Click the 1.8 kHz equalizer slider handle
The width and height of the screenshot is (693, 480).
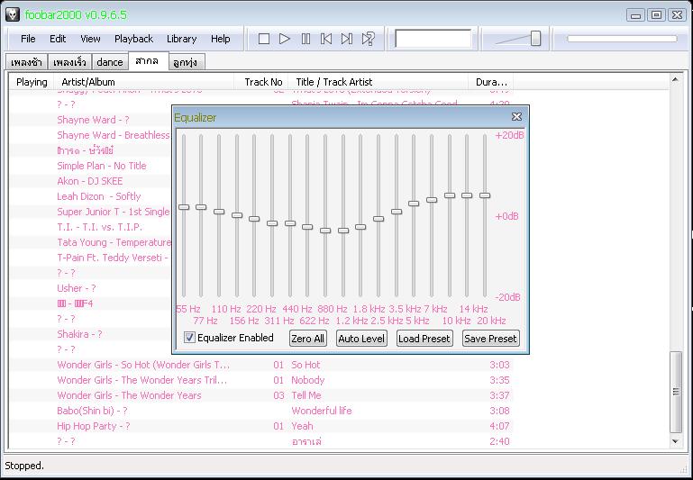click(360, 227)
